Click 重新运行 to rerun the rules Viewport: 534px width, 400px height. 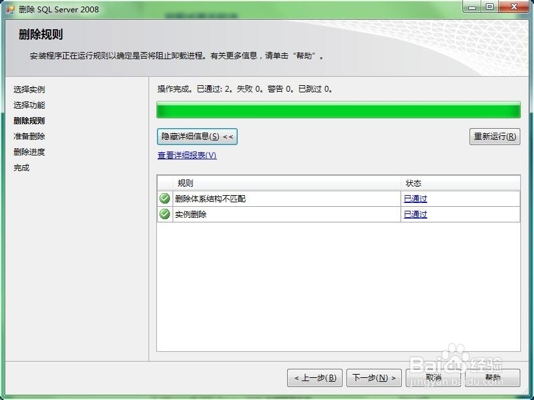coord(495,137)
